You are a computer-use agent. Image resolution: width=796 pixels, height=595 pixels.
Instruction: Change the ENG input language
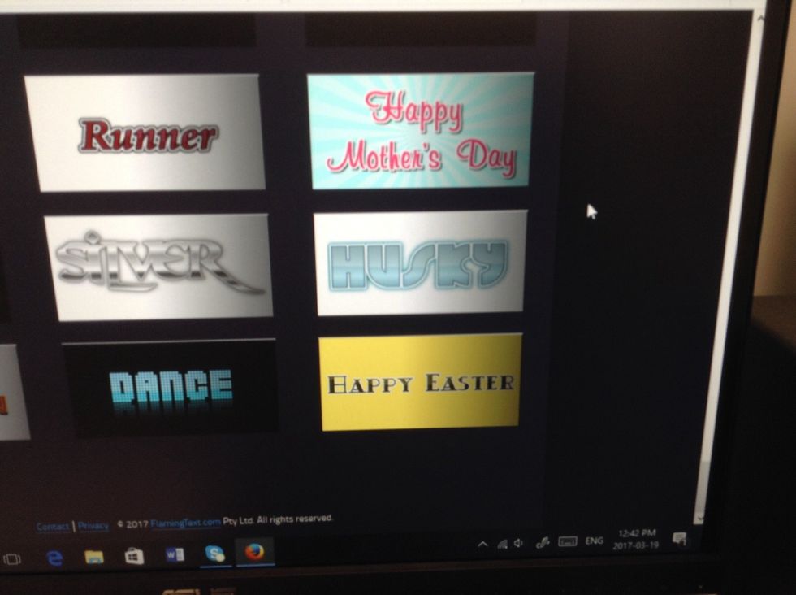(594, 541)
